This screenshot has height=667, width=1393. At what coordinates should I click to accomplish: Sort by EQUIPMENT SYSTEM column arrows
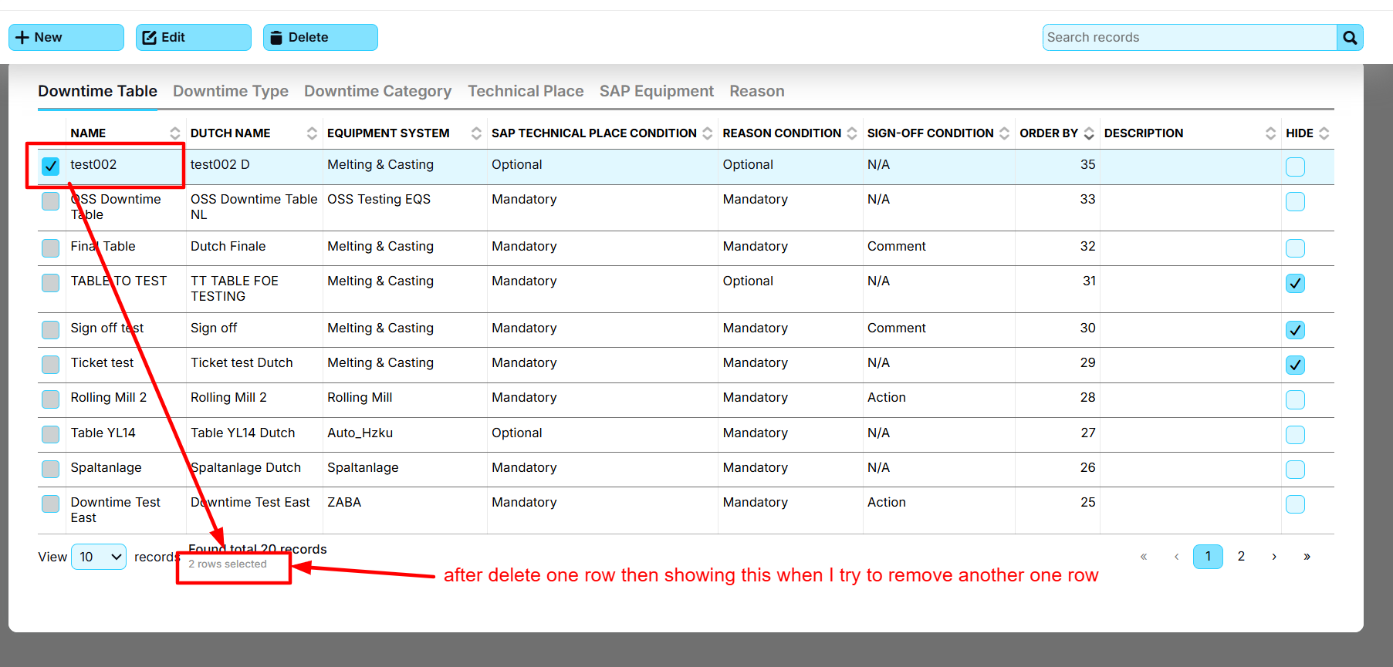point(476,133)
